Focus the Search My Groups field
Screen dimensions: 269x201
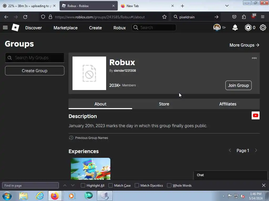[35, 58]
